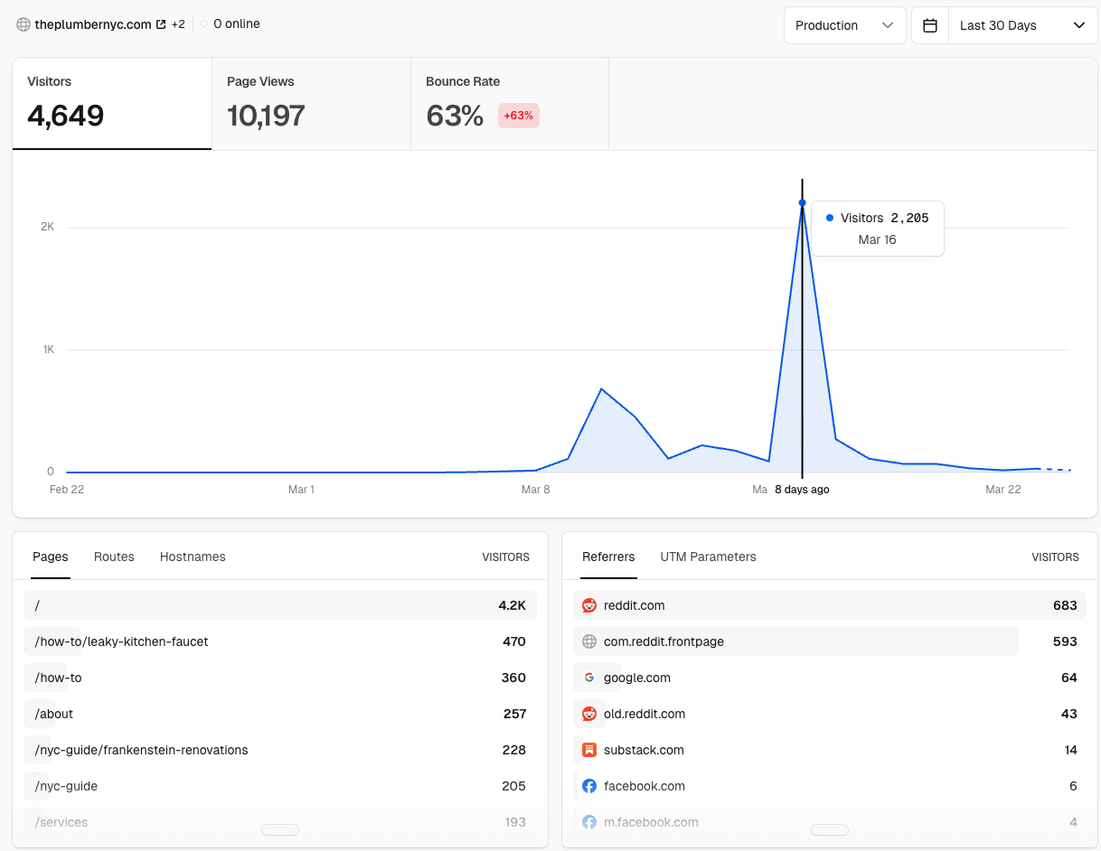Click the Mar 16 peak data point
The width and height of the screenshot is (1101, 851).
pyautogui.click(x=802, y=202)
